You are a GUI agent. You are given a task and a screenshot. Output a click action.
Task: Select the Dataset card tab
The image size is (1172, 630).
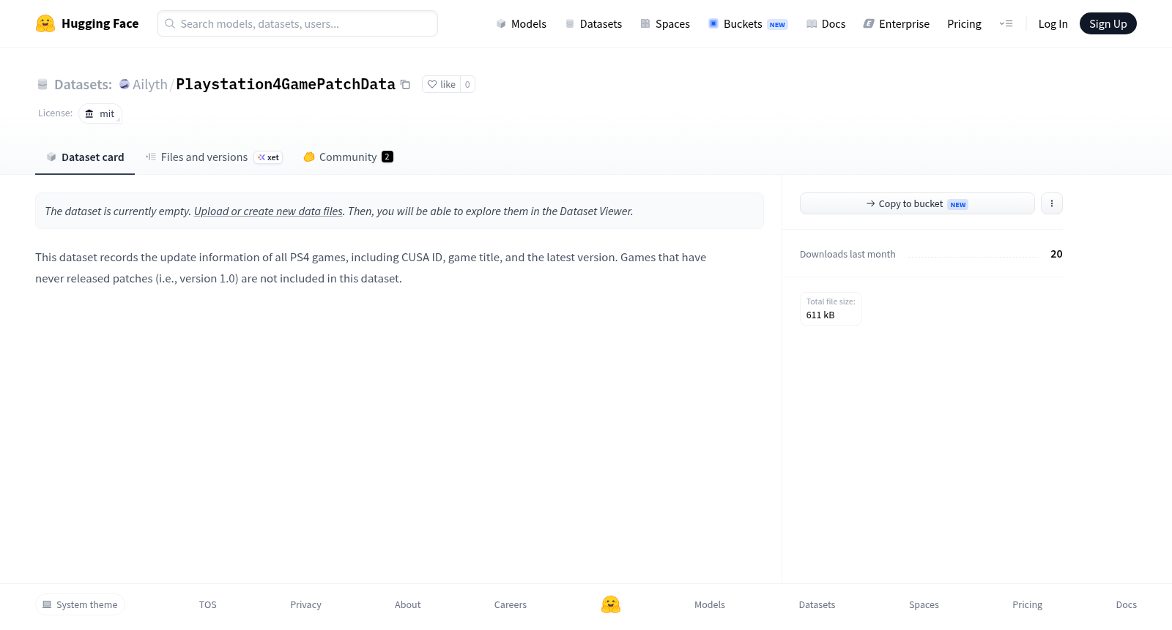pyautogui.click(x=85, y=157)
